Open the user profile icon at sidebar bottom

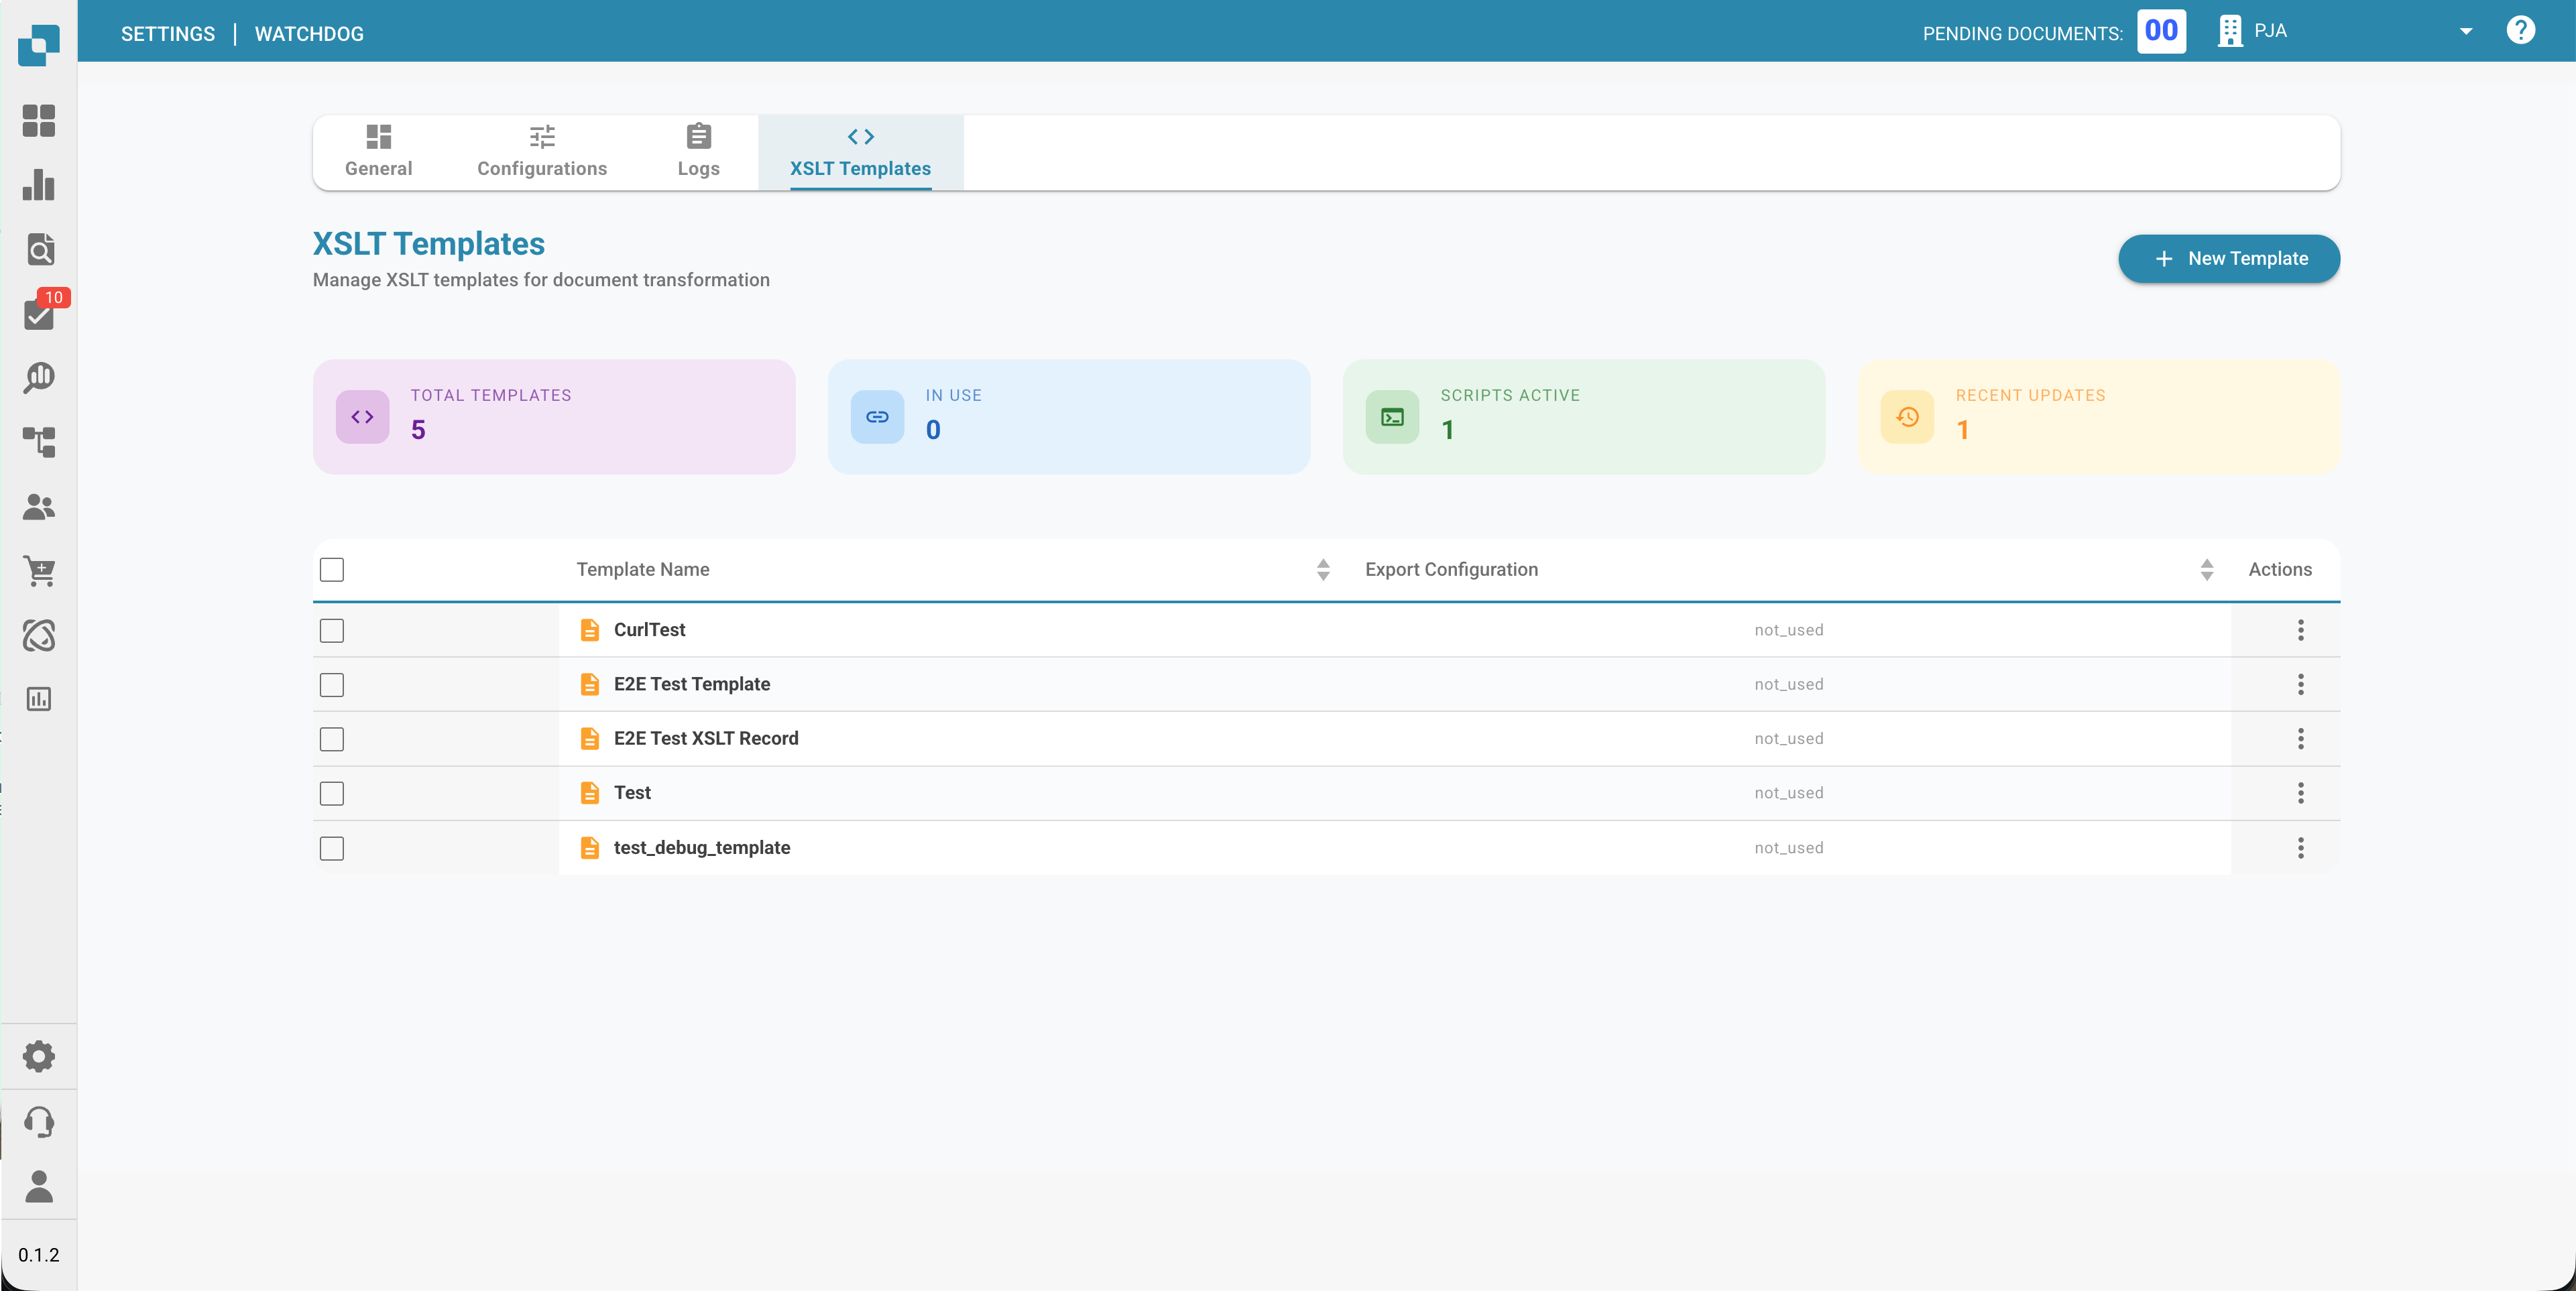40,1188
